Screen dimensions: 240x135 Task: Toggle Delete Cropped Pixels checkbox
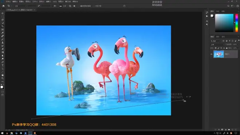79,6
